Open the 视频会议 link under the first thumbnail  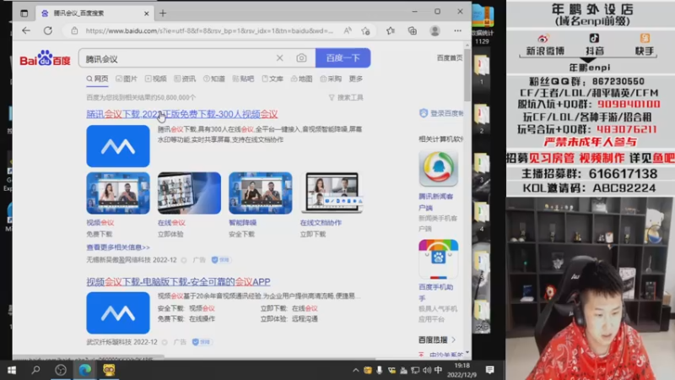click(100, 223)
